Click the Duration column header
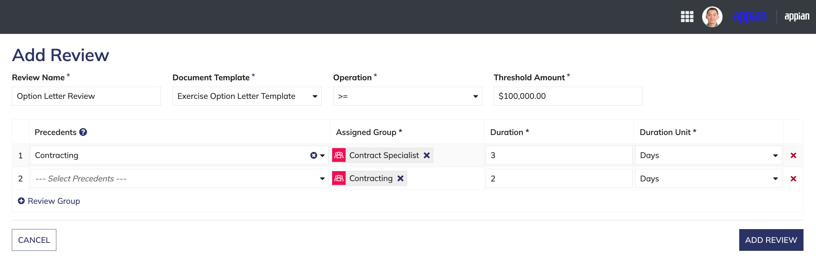 510,132
